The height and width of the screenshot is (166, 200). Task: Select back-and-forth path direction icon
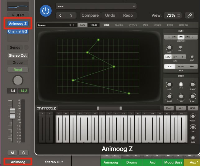(181, 37)
